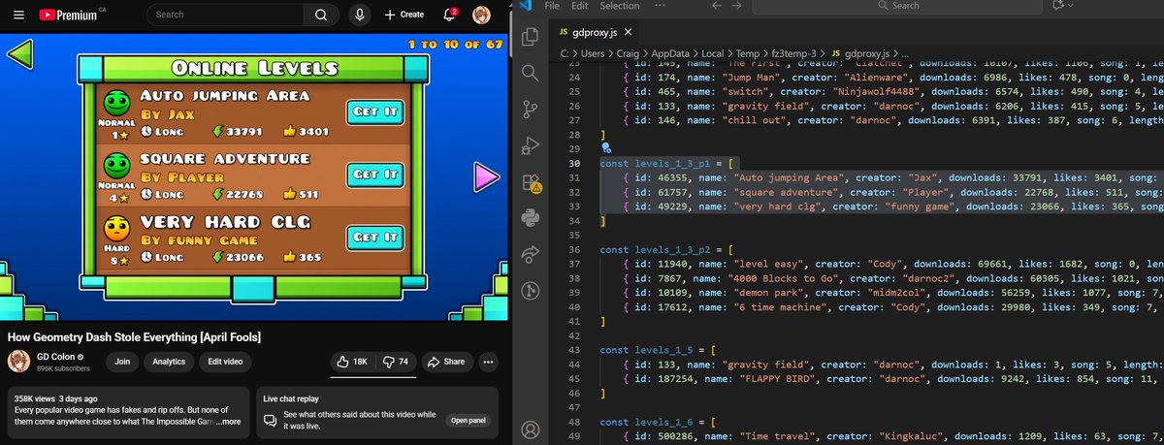The height and width of the screenshot is (445, 1164).
Task: Open the Copilot dropdown chevron in the title bar
Action: (1072, 6)
